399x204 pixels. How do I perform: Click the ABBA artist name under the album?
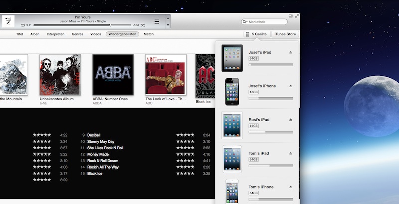97,103
